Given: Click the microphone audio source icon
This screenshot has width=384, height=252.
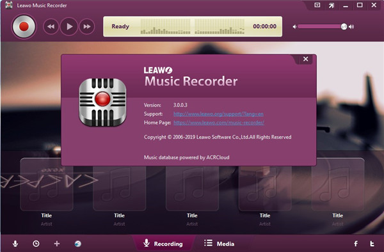Looking at the screenshot, I should click(15, 244).
